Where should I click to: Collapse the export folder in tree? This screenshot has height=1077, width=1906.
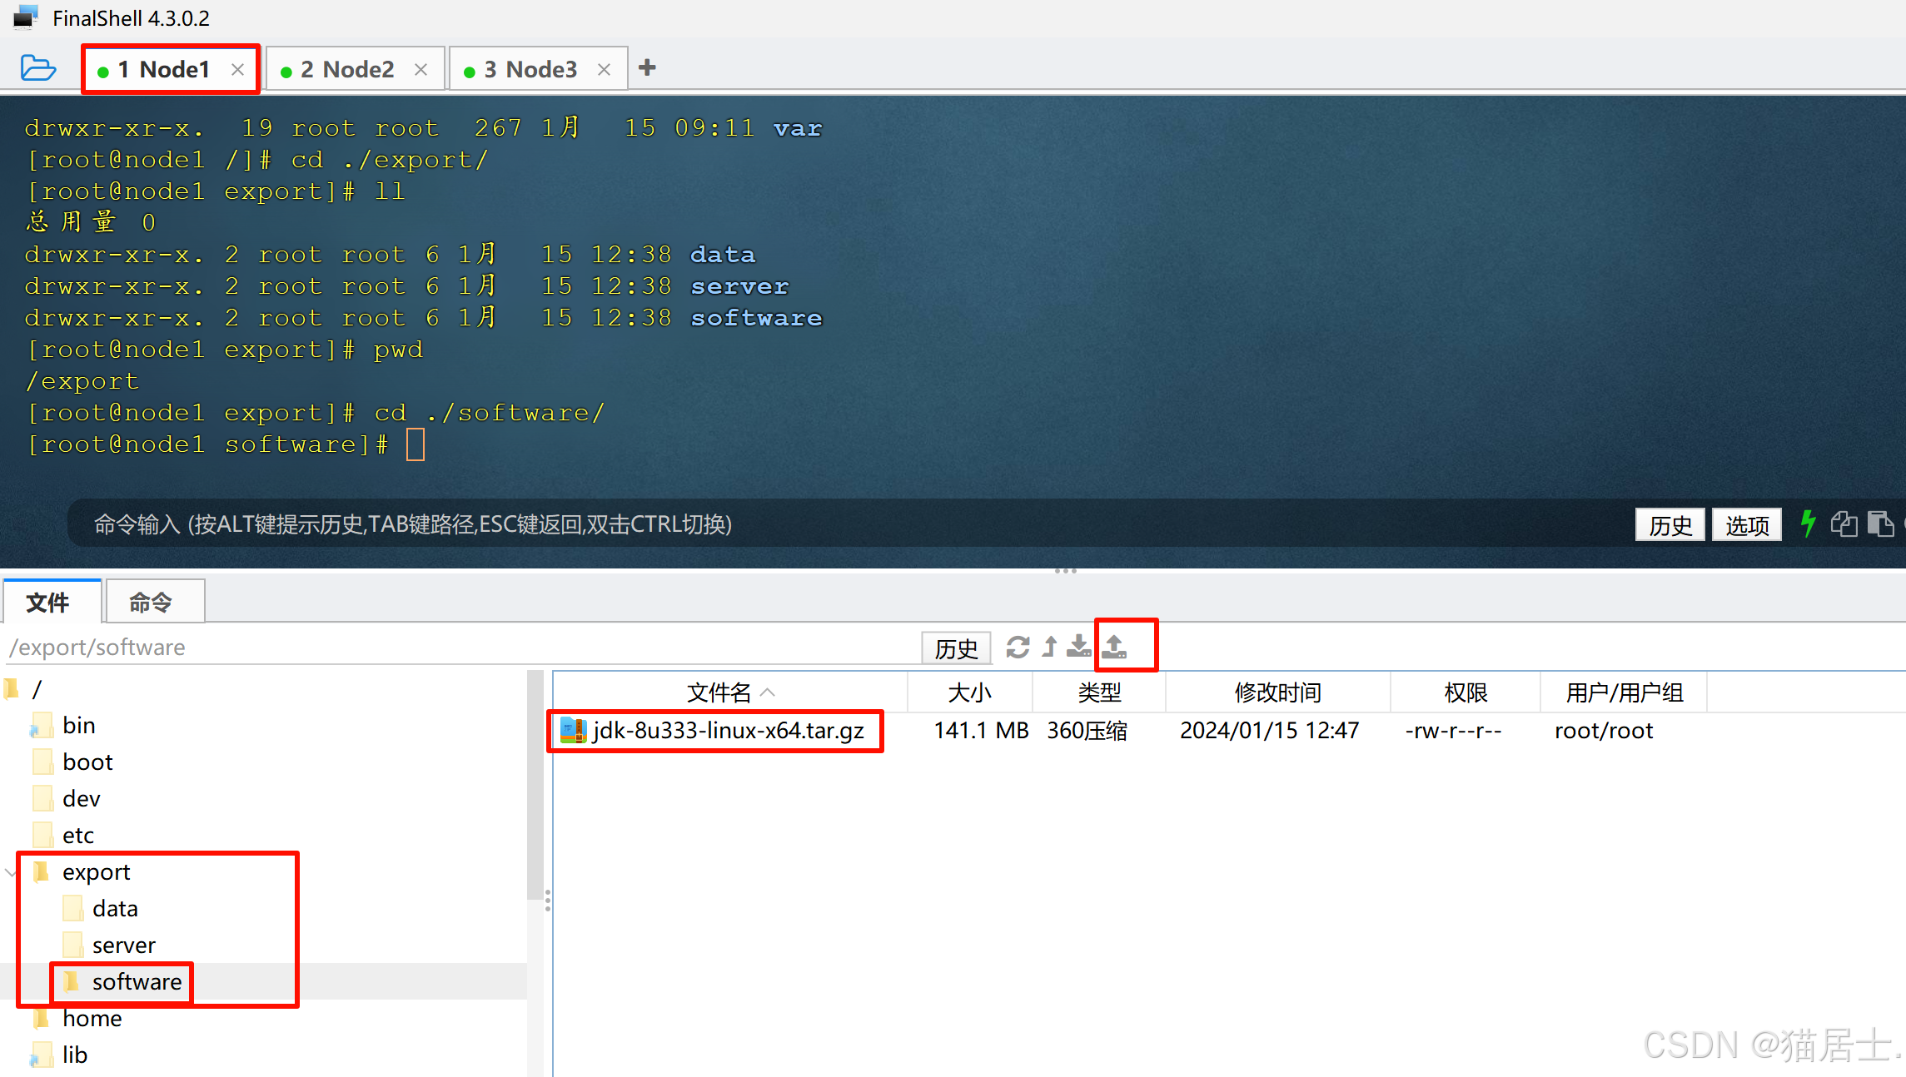11,872
